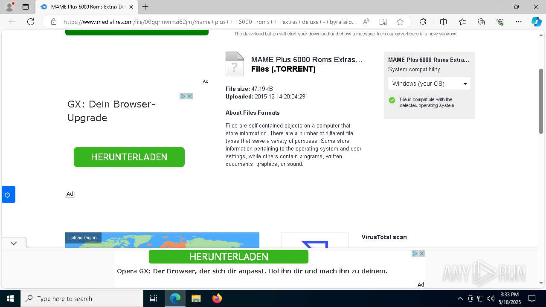Viewport: 546px width, 307px height.
Task: Click the 'Files (.TORRENT)' text
Action: point(283,69)
